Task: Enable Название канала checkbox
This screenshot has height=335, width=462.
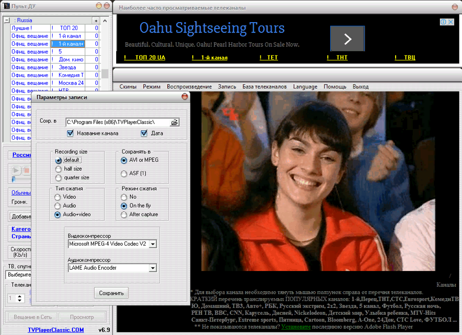Action: 70,133
